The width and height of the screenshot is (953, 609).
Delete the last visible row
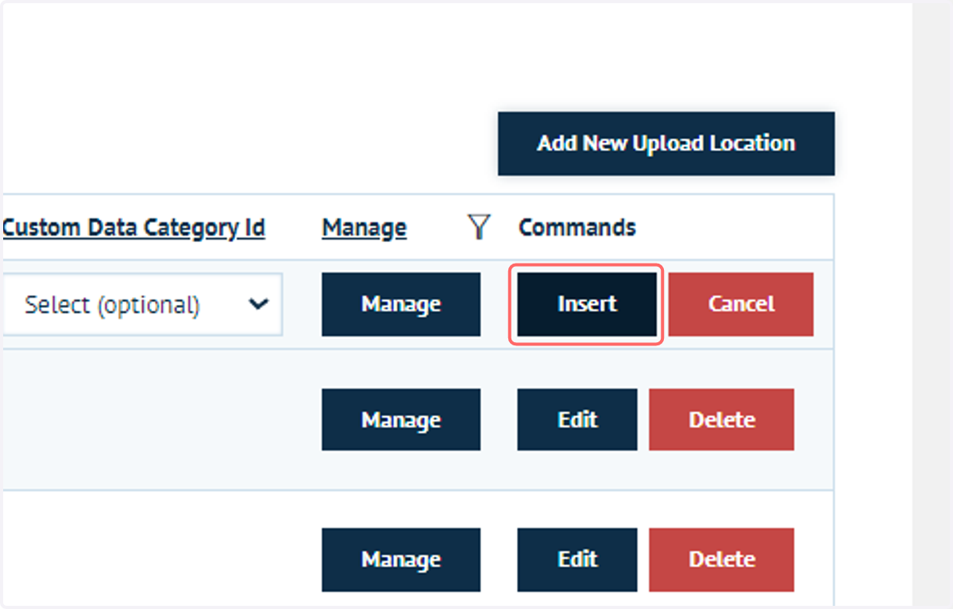click(721, 560)
